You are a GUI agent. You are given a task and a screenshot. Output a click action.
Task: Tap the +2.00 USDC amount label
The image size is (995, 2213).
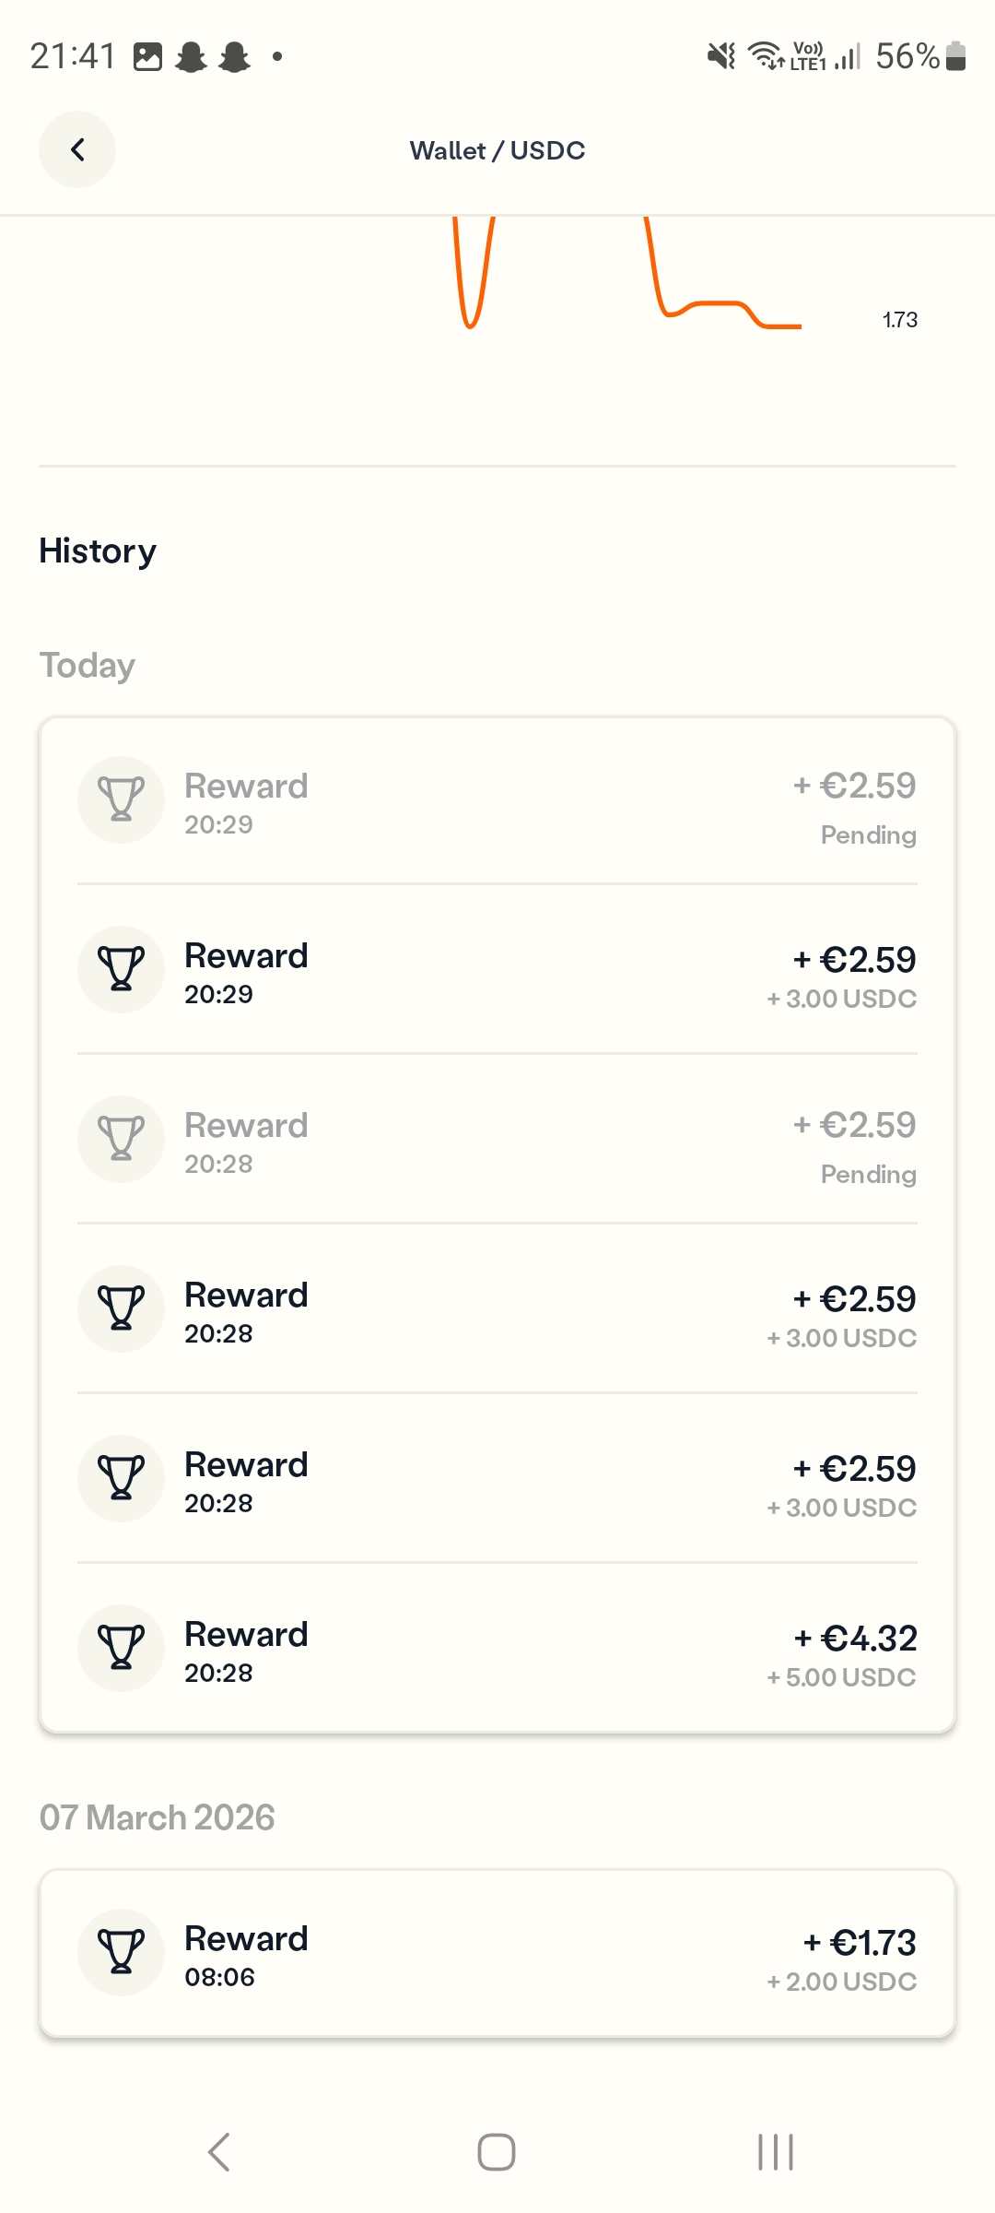(x=841, y=1982)
